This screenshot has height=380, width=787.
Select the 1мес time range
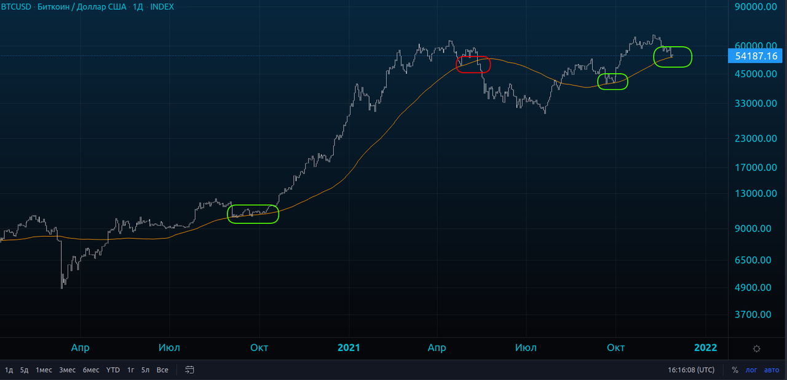(x=44, y=370)
